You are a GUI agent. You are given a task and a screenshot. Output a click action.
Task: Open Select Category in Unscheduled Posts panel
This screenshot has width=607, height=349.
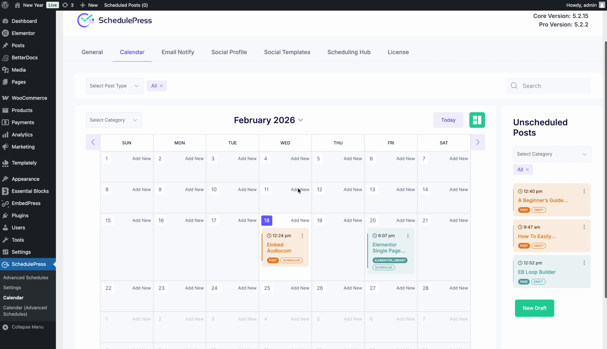552,154
